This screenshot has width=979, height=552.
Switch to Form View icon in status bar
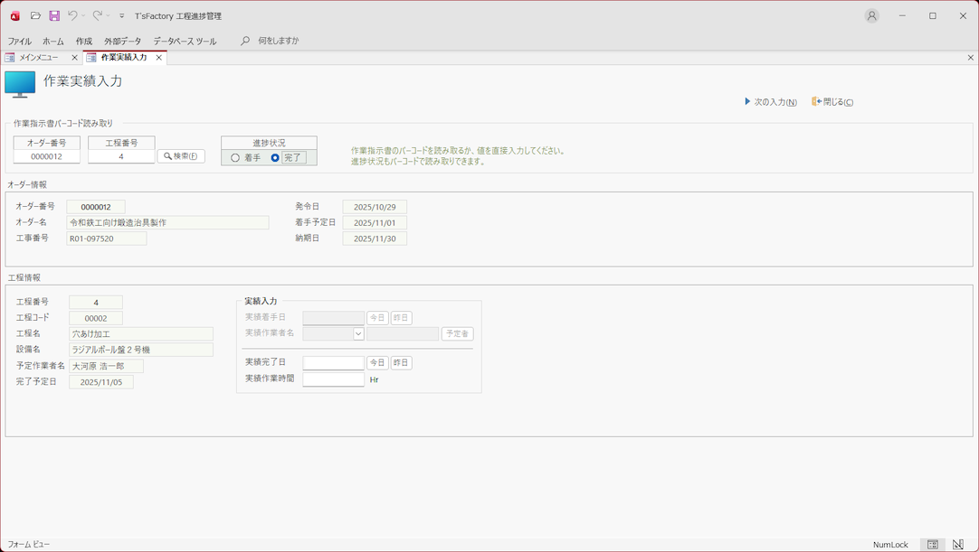click(933, 545)
